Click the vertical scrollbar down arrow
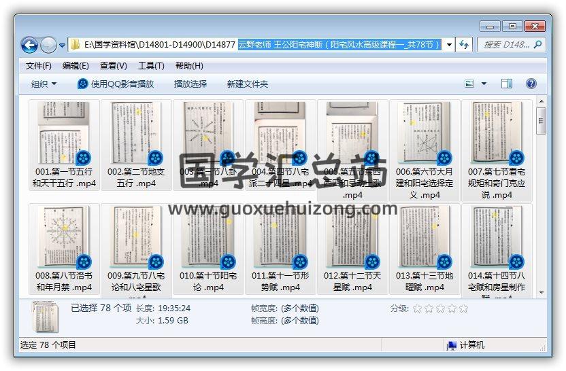This screenshot has height=371, width=566. pos(541,292)
